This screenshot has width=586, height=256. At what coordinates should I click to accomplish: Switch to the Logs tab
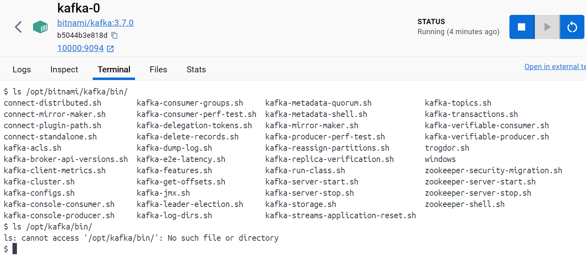pos(22,70)
